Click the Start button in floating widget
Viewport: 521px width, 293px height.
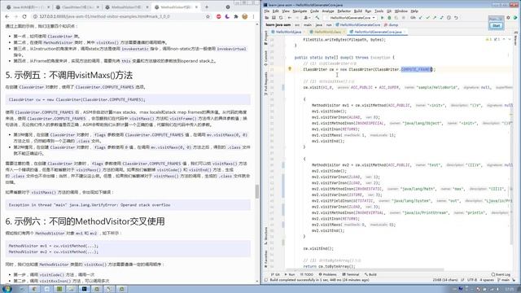(x=496, y=25)
